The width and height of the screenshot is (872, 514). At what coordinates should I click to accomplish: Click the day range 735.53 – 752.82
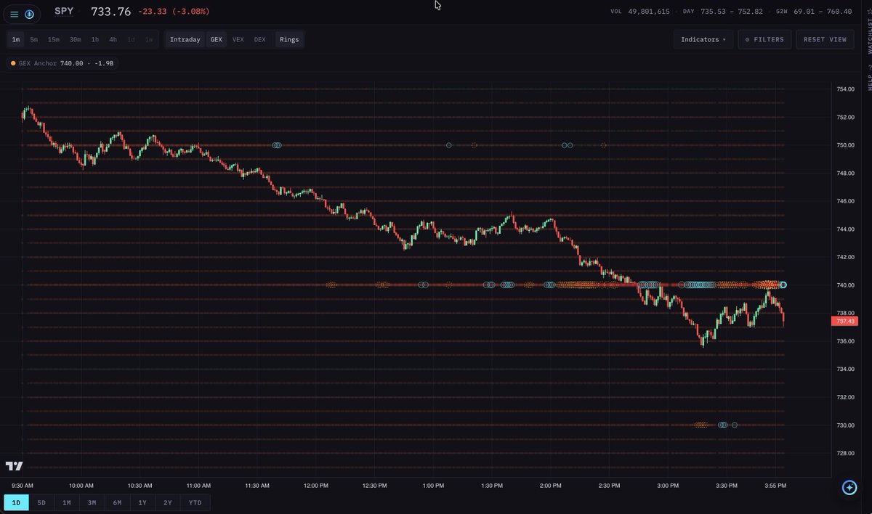point(731,12)
